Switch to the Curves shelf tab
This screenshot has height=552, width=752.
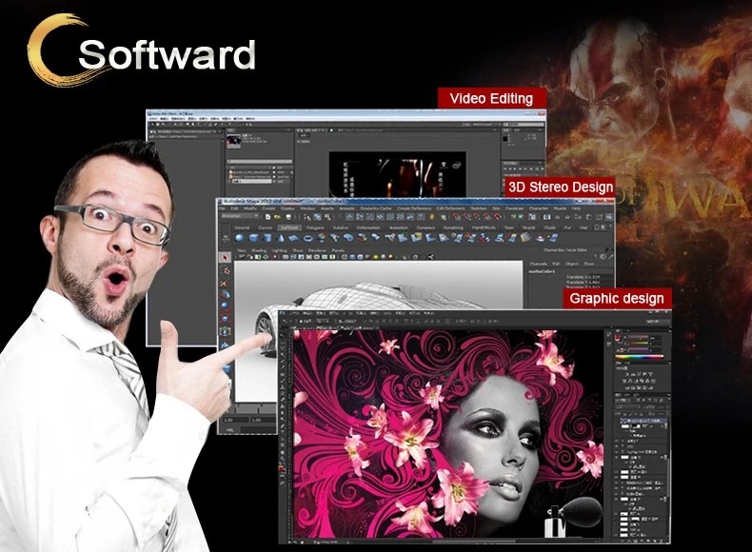point(266,227)
